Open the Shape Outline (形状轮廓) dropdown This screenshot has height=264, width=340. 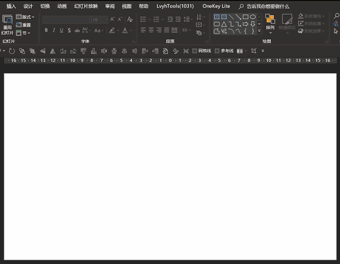click(x=312, y=23)
